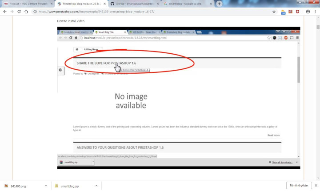320x191 pixels.
Task: Click 'No image available' placeholder in the video
Action: (x=131, y=101)
